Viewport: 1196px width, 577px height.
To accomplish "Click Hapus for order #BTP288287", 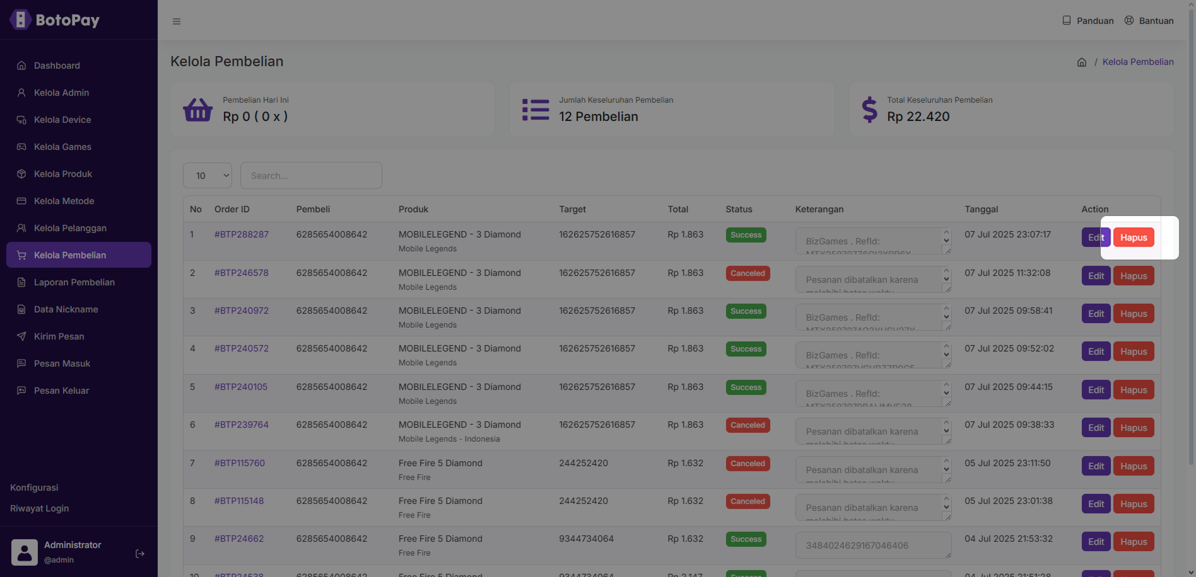I will [1134, 237].
